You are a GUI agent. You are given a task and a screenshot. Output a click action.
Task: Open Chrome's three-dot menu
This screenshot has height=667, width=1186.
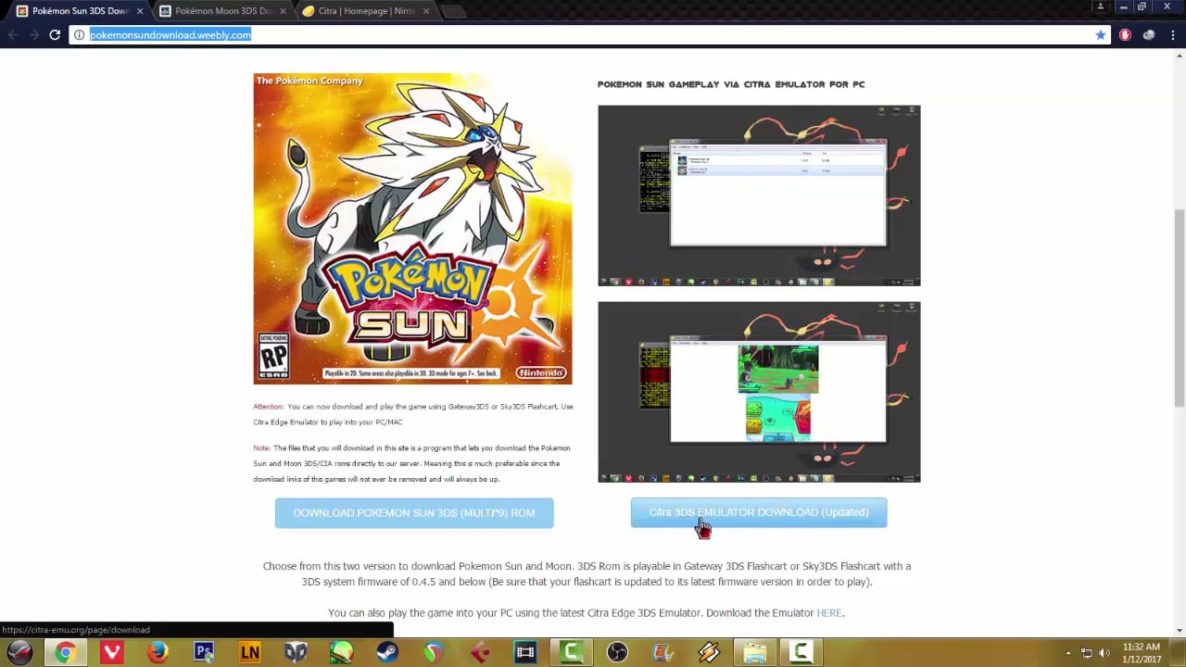pyautogui.click(x=1173, y=34)
